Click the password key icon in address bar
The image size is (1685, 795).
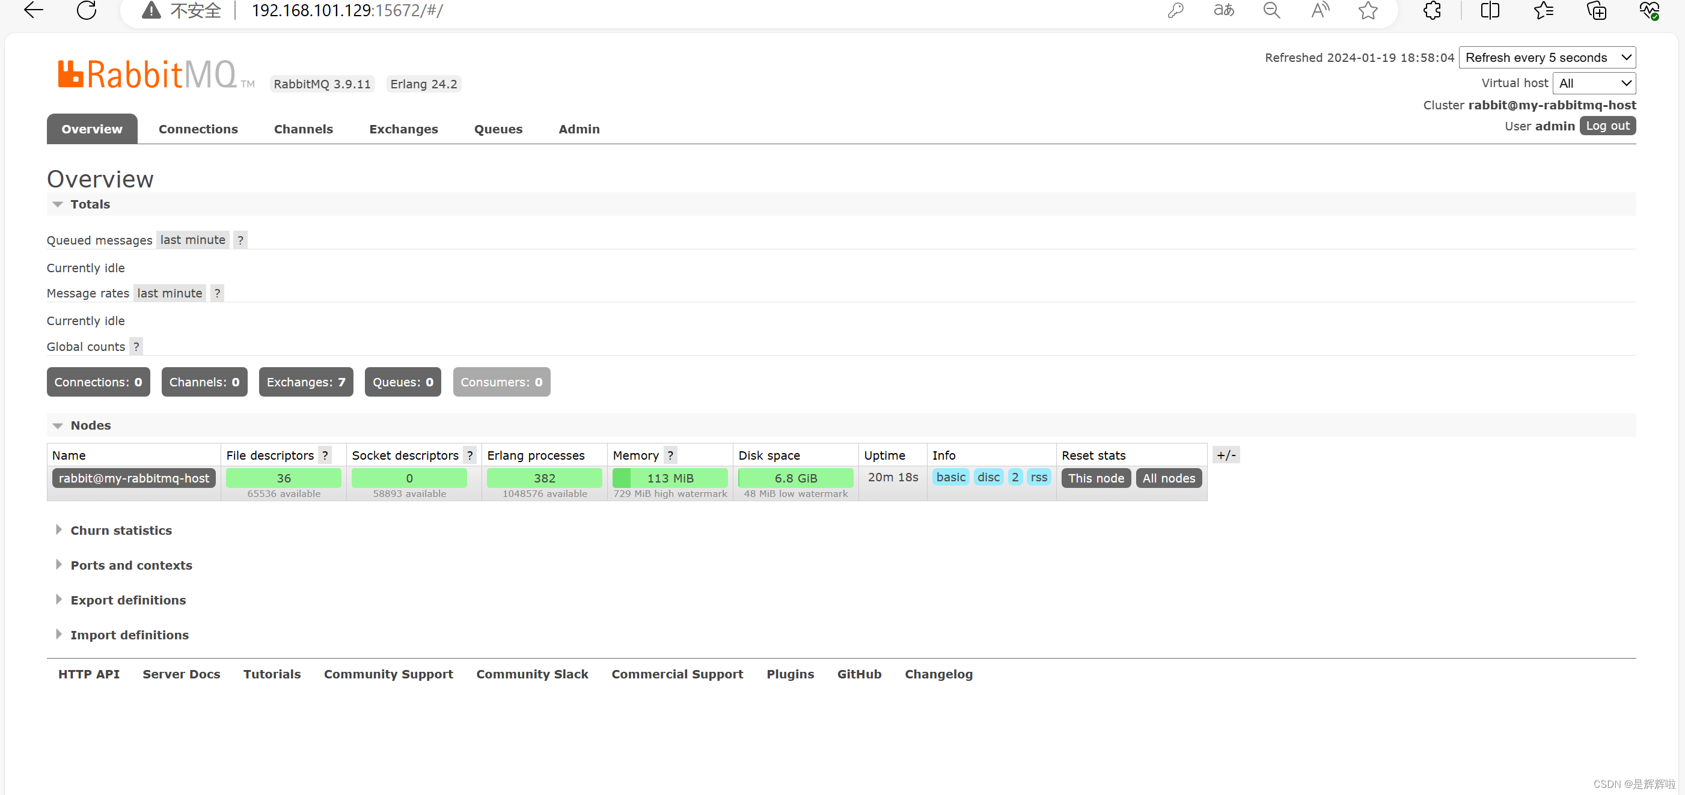[x=1175, y=10]
